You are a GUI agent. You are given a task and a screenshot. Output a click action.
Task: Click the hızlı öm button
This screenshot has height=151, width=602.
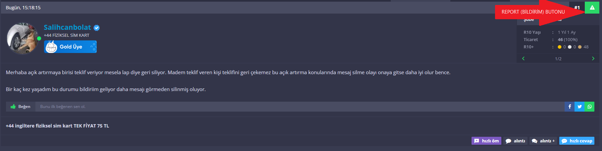[486, 141]
